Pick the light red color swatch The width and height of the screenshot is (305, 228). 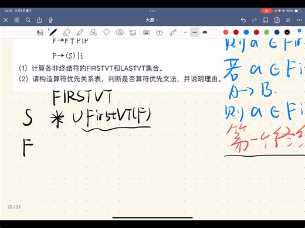click(x=226, y=32)
